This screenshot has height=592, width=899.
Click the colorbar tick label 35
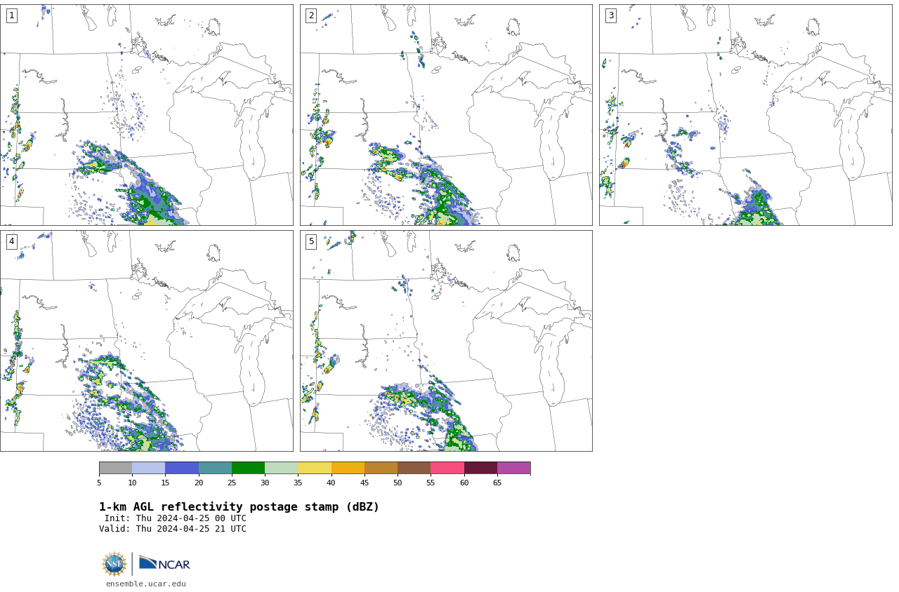tap(298, 483)
